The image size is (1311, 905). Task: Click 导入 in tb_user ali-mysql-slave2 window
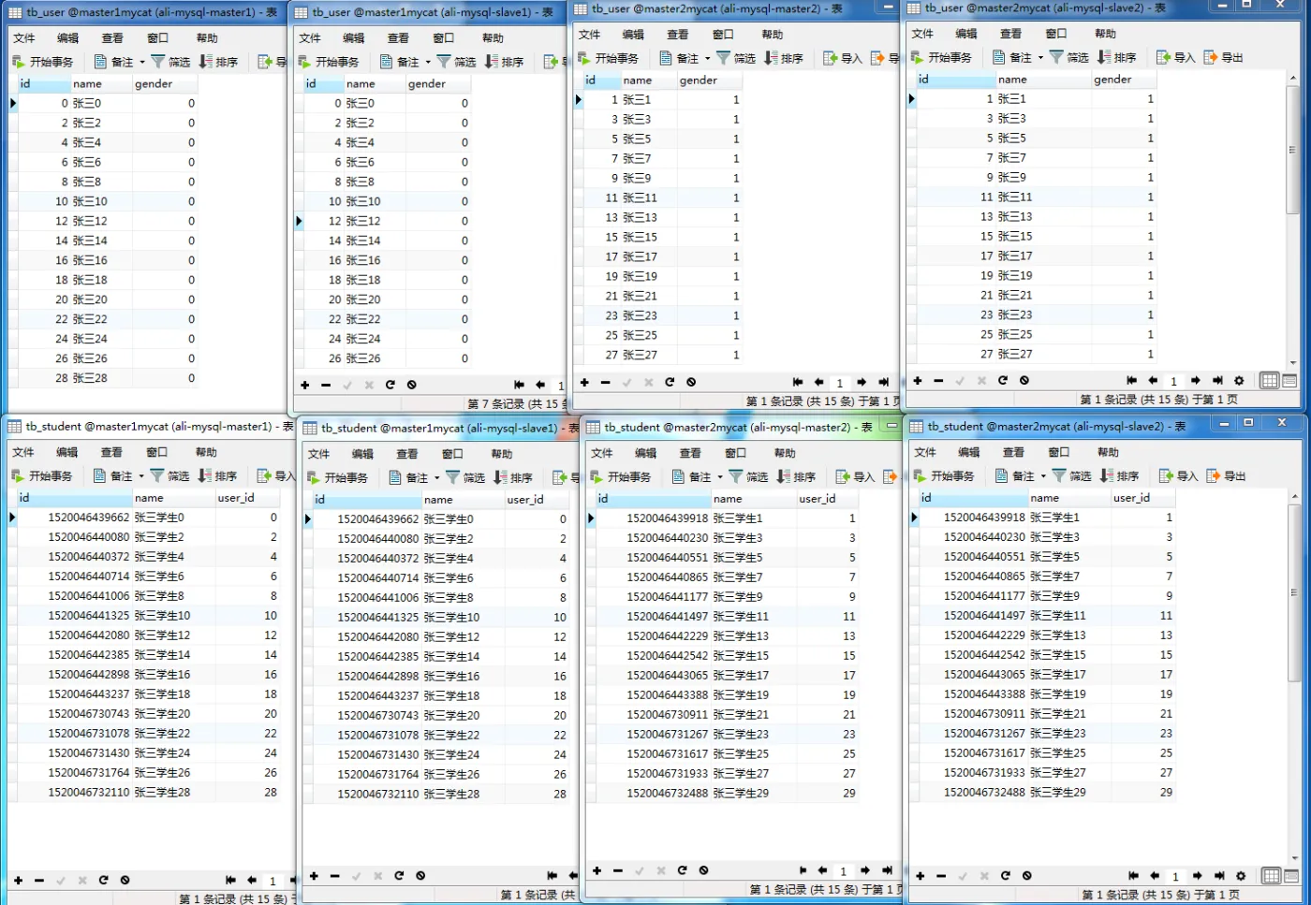pos(1176,57)
